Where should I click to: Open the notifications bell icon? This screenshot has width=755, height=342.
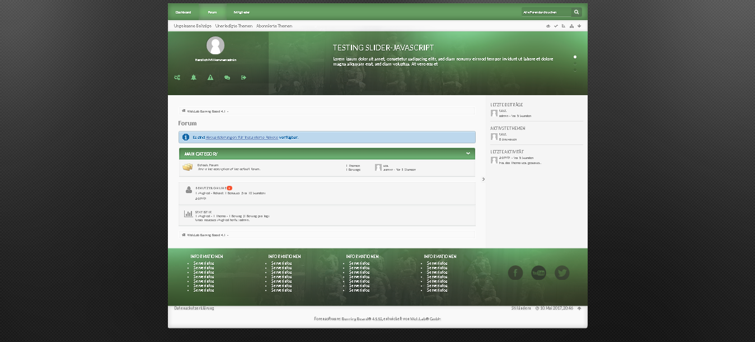coord(194,78)
